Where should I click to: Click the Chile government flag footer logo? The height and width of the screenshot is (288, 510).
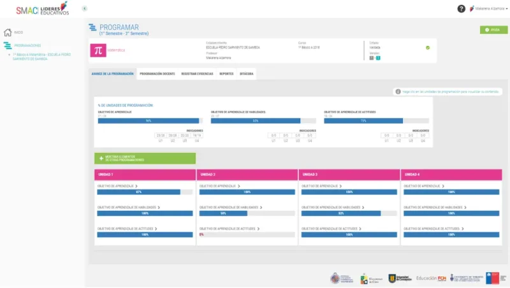pyautogui.click(x=496, y=278)
